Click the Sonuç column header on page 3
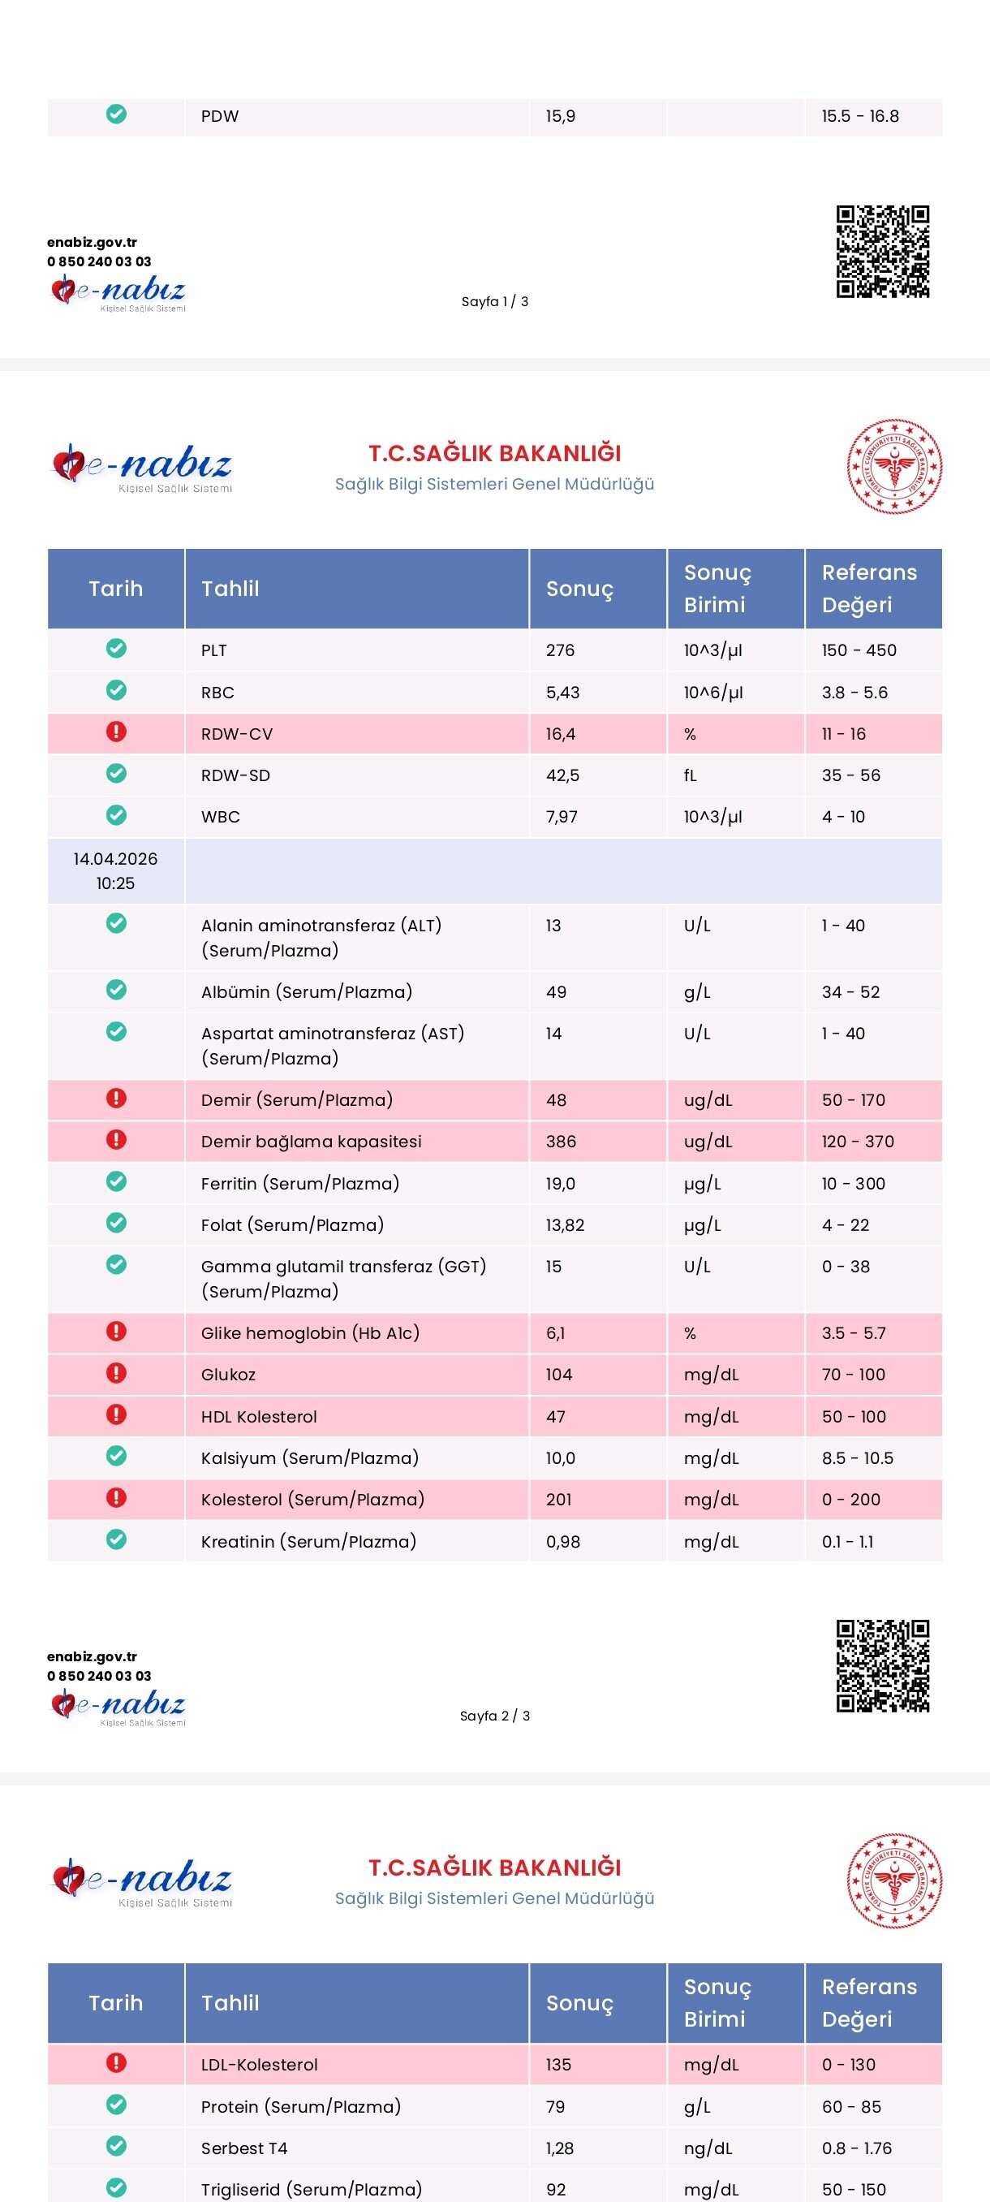Screen dimensions: 990x2202 point(580,2003)
